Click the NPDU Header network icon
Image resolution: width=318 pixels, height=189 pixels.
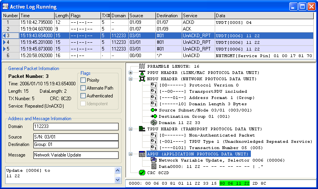click(x=142, y=79)
